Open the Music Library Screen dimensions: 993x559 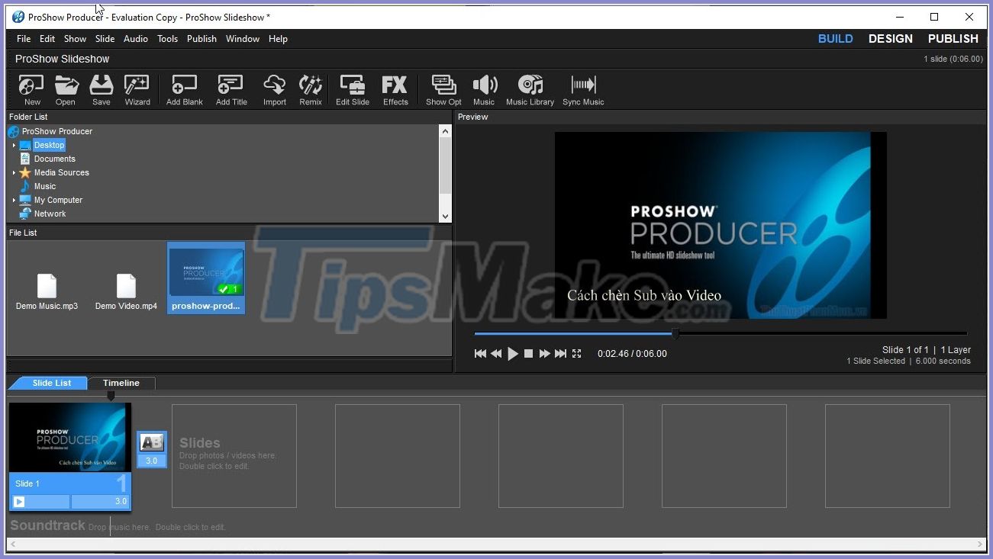530,89
